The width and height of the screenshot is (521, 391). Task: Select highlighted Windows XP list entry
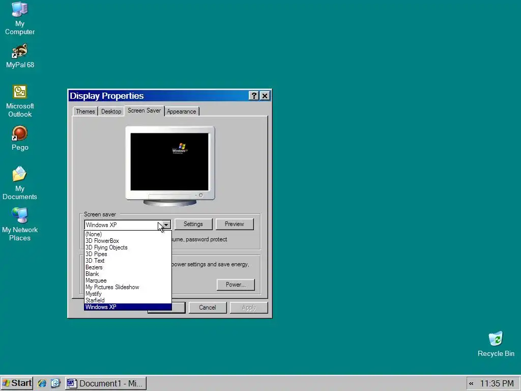tap(128, 307)
